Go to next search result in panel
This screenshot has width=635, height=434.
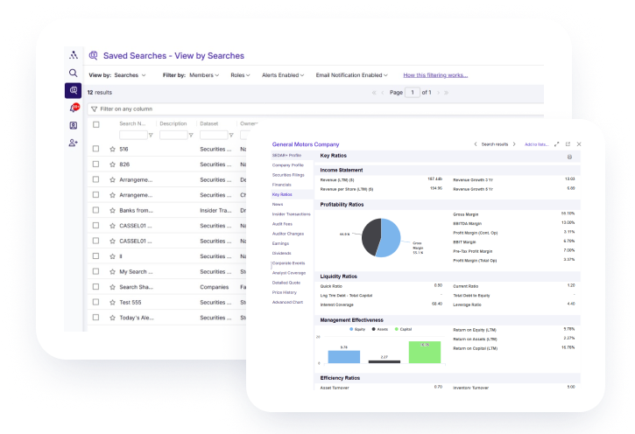click(514, 144)
